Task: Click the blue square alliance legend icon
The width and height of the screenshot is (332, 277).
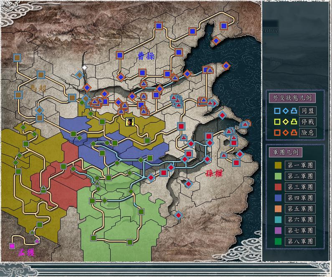Action: (x=277, y=111)
